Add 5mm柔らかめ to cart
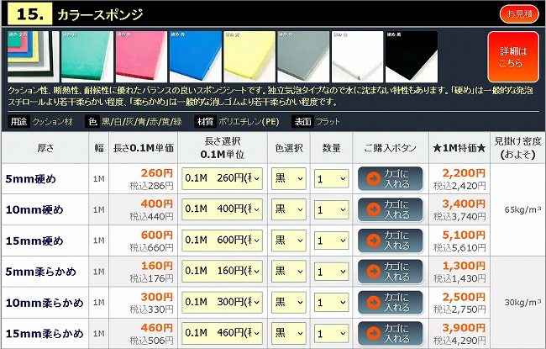Image resolution: width=546 pixels, height=349 pixels. 390,272
